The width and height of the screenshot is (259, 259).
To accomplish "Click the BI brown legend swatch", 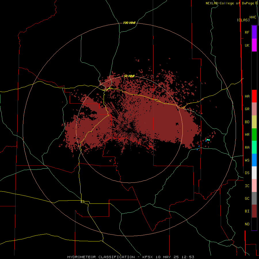I will pyautogui.click(x=254, y=211).
